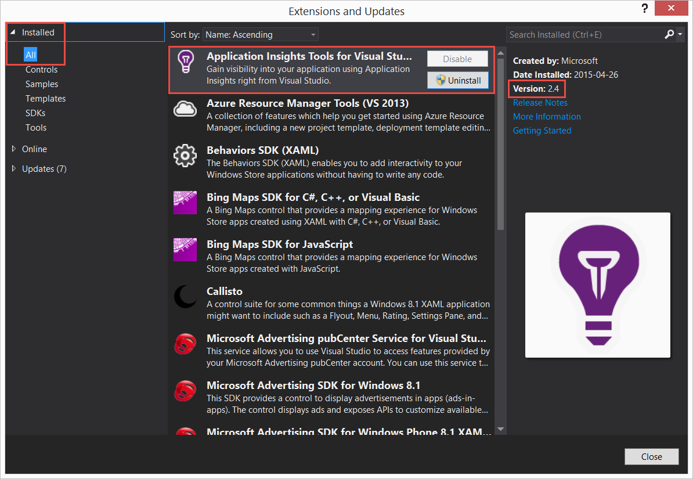Select Azure Resource Manager Tools (VS 2013) entry
Image resolution: width=693 pixels, height=479 pixels.
331,115
